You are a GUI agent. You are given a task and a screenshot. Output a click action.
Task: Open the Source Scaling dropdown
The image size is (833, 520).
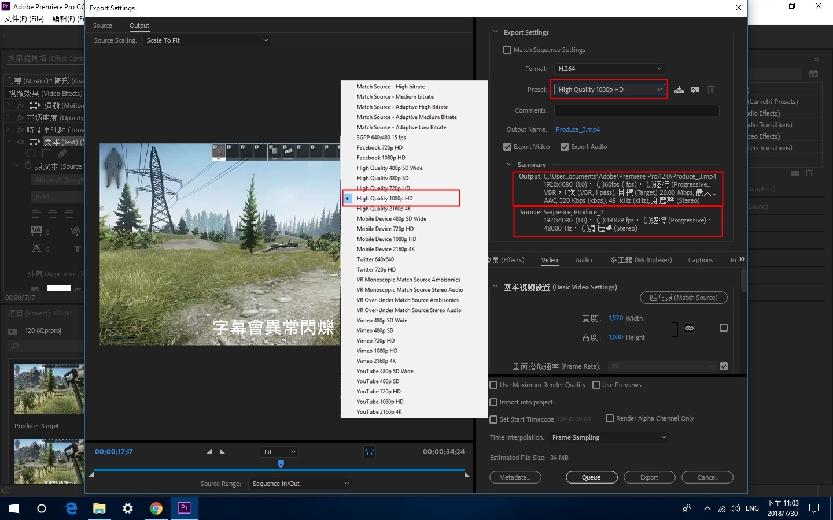(207, 40)
